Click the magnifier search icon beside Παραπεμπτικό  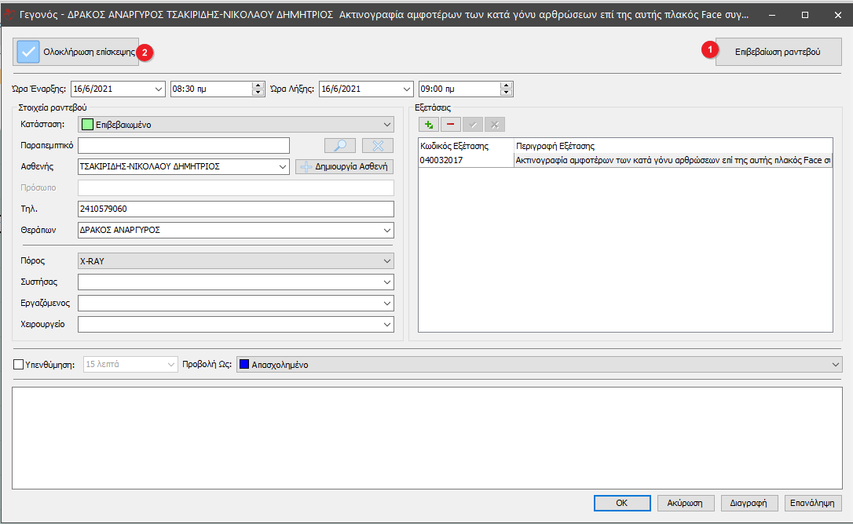pos(340,145)
